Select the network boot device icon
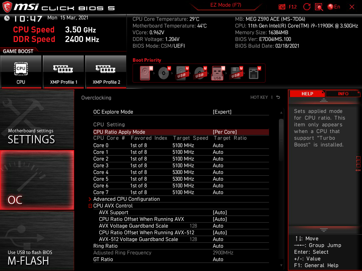The width and height of the screenshot is (362, 271). pos(254,73)
